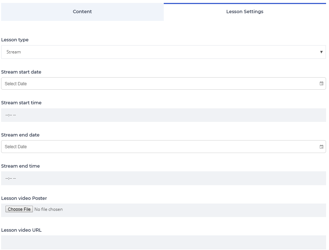Viewport: 329px width, 250px height.
Task: Focus the Stream start time field
Action: point(163,115)
